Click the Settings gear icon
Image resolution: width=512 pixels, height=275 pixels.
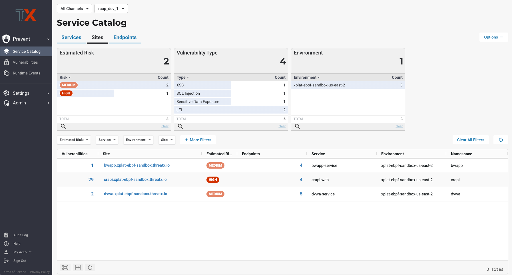(6, 93)
